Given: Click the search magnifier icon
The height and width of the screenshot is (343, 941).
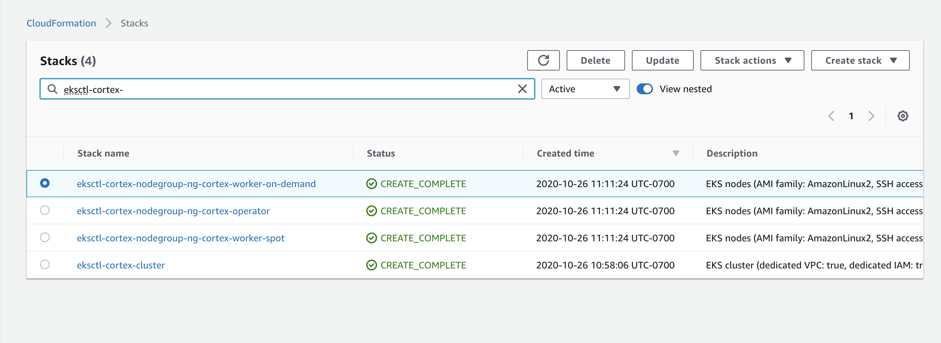Looking at the screenshot, I should pos(53,89).
